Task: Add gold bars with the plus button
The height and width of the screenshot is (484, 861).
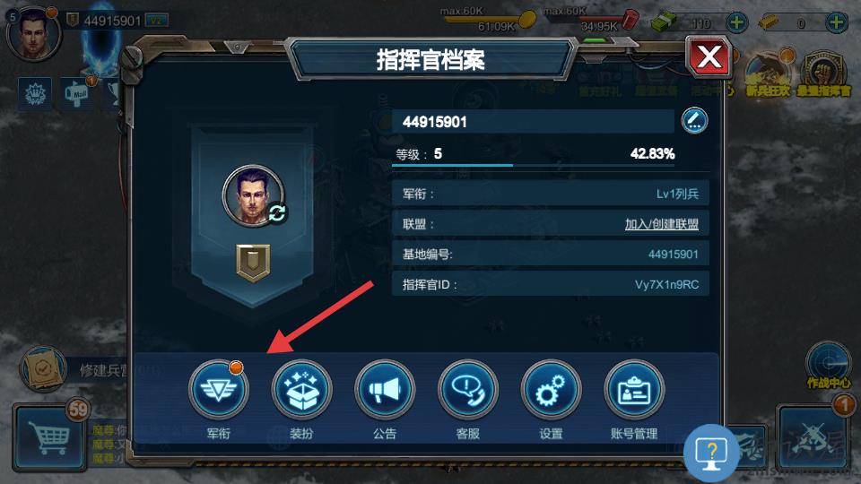Action: point(836,22)
